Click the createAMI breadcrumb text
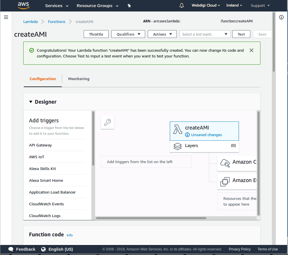 [x=85, y=22]
